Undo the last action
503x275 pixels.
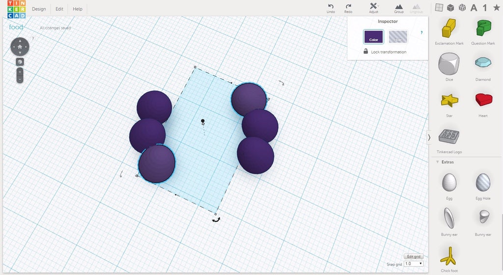click(331, 8)
